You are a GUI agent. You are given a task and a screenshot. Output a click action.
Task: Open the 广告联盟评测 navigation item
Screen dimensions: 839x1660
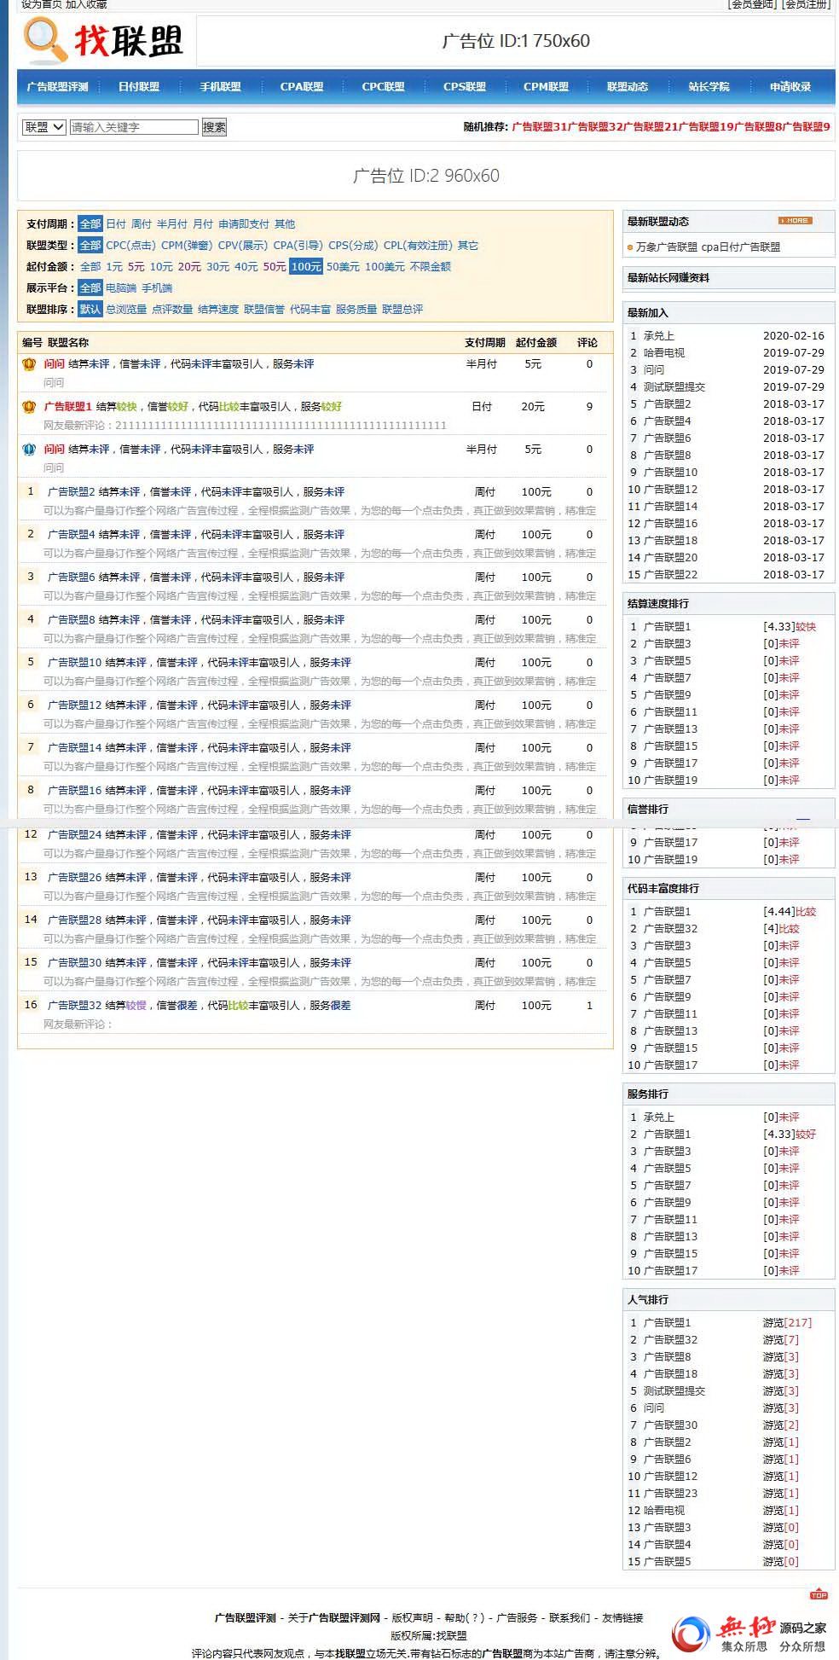(x=58, y=87)
